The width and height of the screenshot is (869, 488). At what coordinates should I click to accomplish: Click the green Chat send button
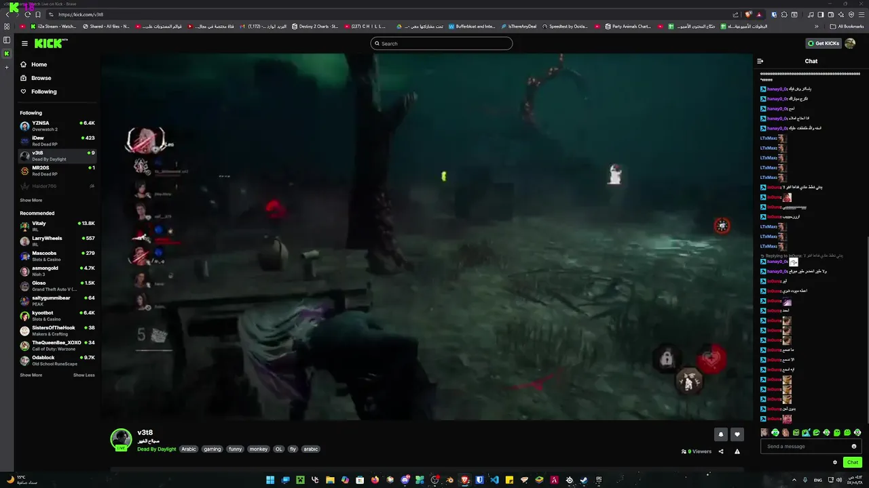(853, 462)
